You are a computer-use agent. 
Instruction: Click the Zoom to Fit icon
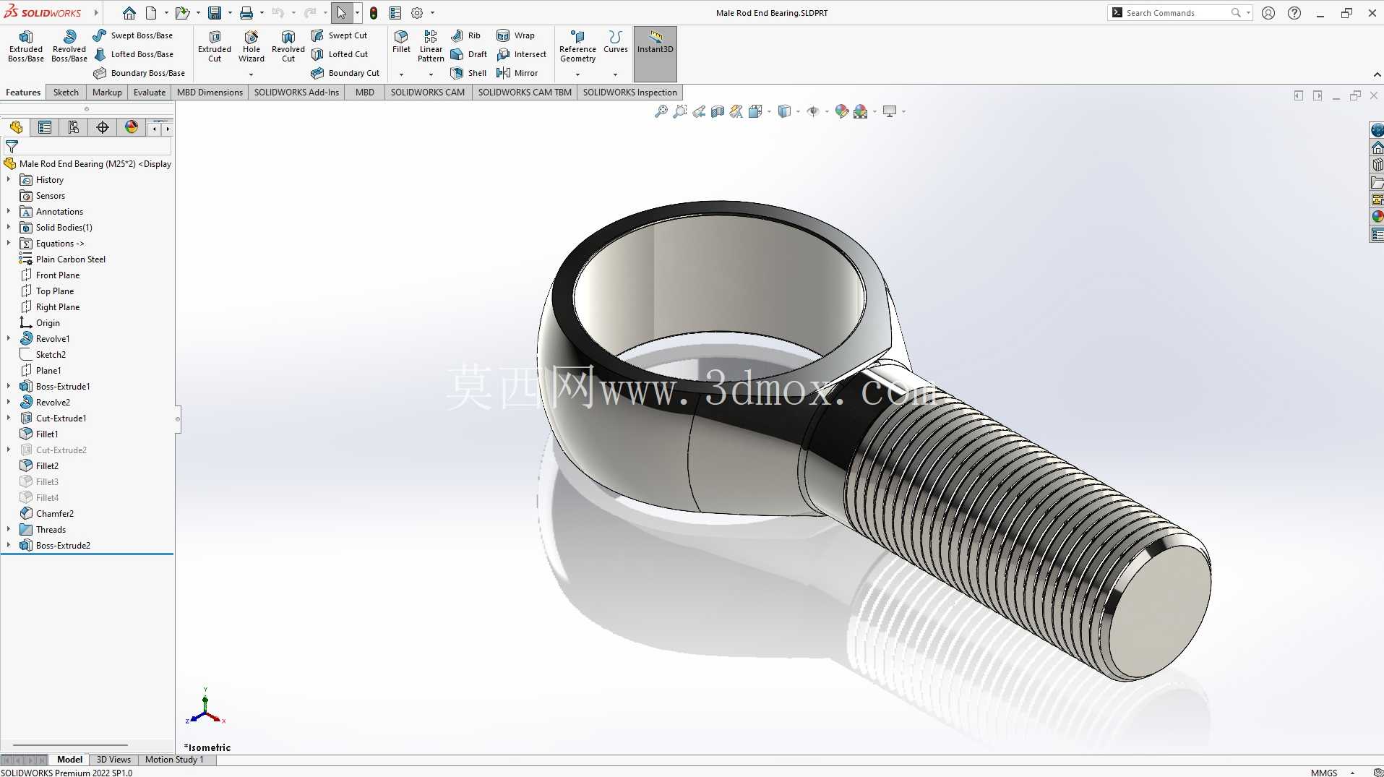661,111
